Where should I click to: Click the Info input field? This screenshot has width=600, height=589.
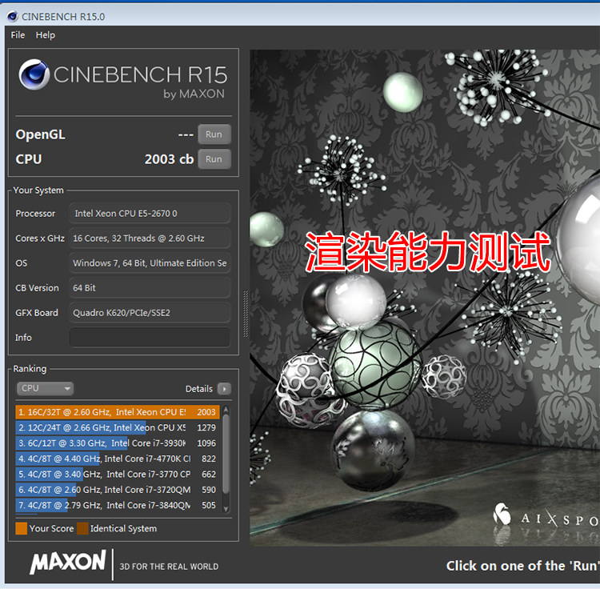150,338
